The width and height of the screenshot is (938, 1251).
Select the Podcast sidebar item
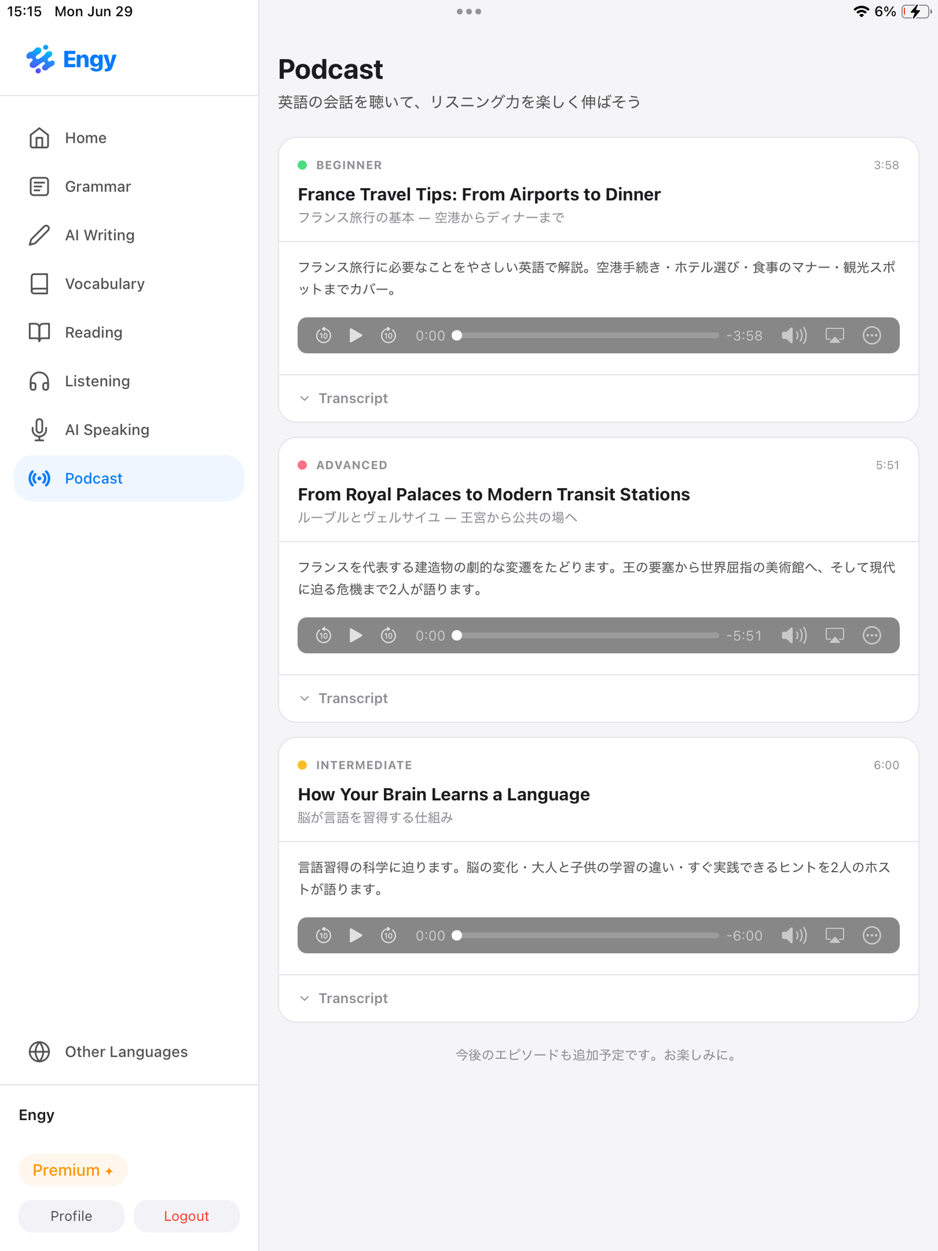coord(129,479)
